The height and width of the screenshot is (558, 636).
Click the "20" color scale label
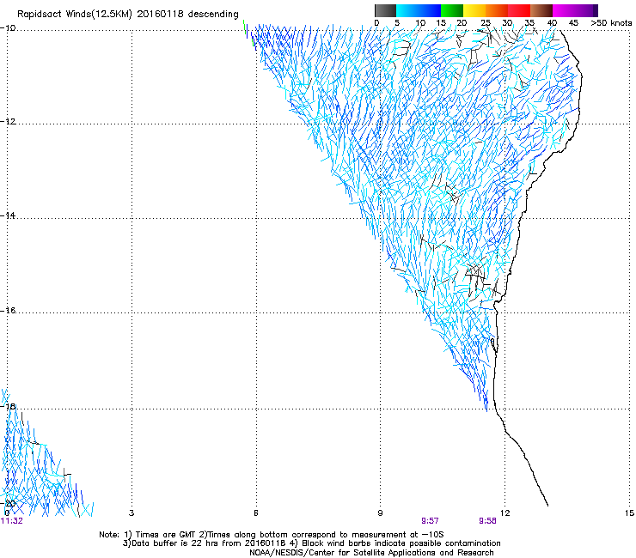462,23
